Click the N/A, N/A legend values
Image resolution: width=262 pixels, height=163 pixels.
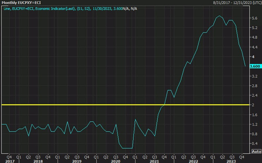(x=130, y=9)
